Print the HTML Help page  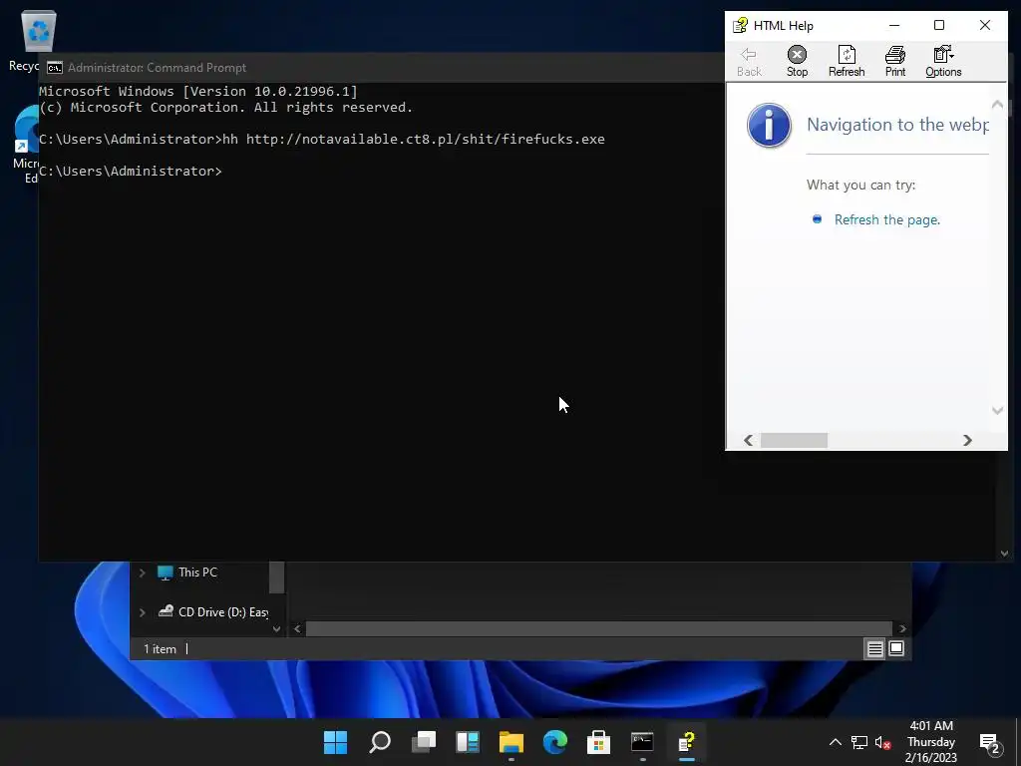895,62
